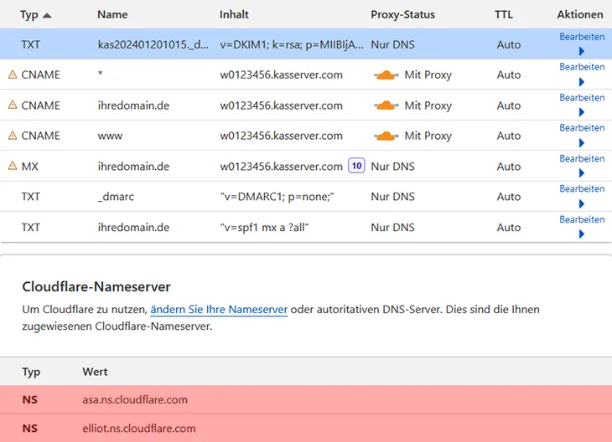This screenshot has width=612, height=442.
Task: Click Bearbeiten for the DKIM TXT record
Action: 582,37
